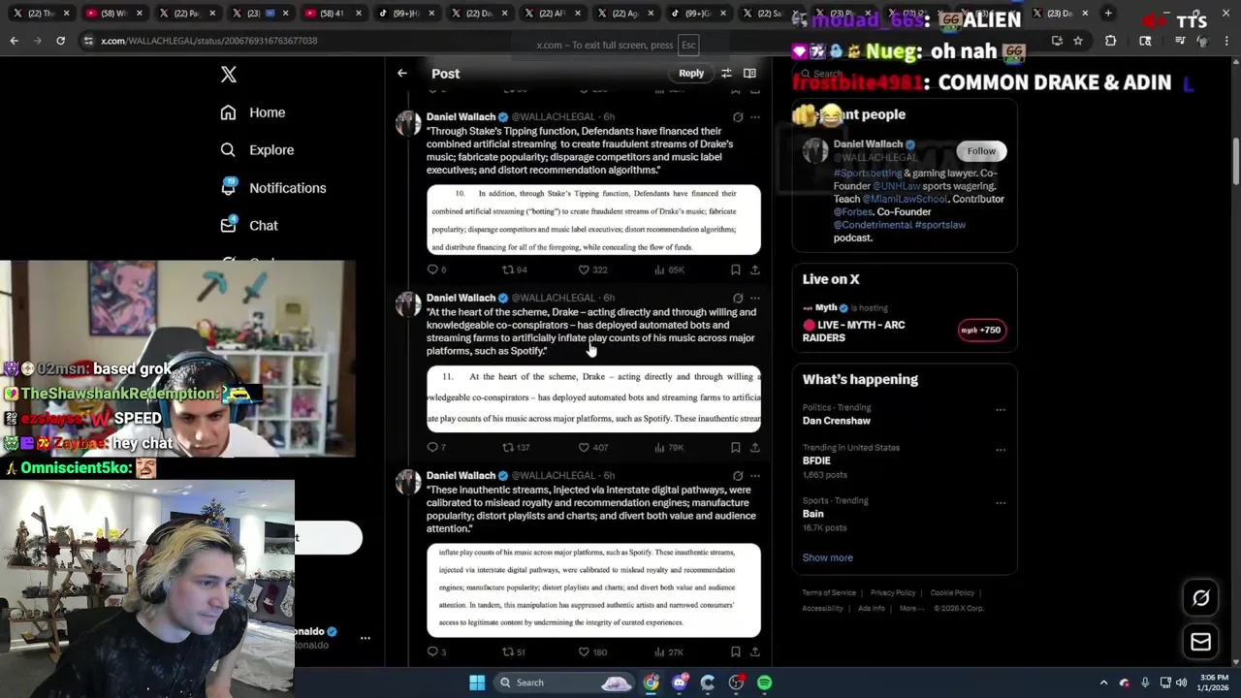
Task: Open more options for Dan Crenshaw trend
Action: click(x=1001, y=410)
